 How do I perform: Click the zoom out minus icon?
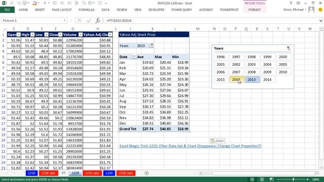(278, 179)
